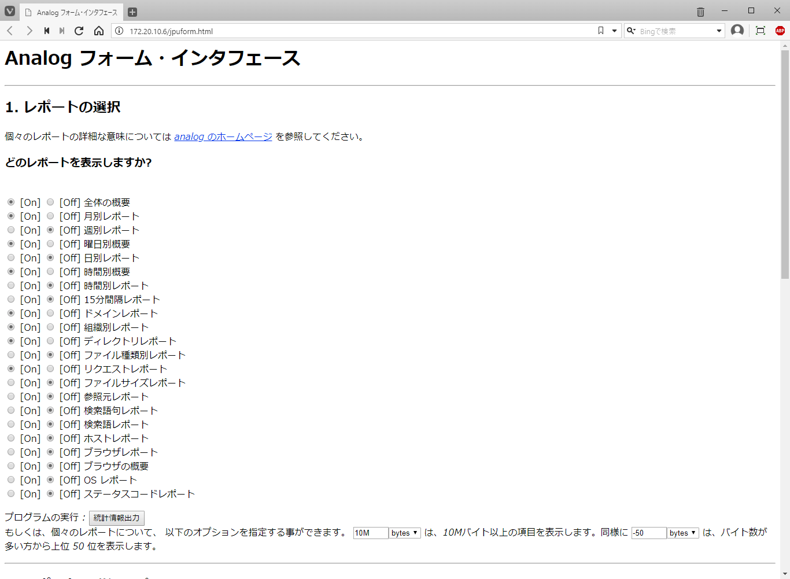Turn On the 参照元レポート radio
Image resolution: width=790 pixels, height=579 pixels.
[x=11, y=396]
